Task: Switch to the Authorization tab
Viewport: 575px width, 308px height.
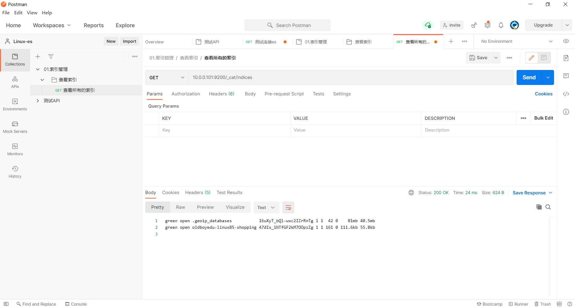Action: pyautogui.click(x=186, y=94)
